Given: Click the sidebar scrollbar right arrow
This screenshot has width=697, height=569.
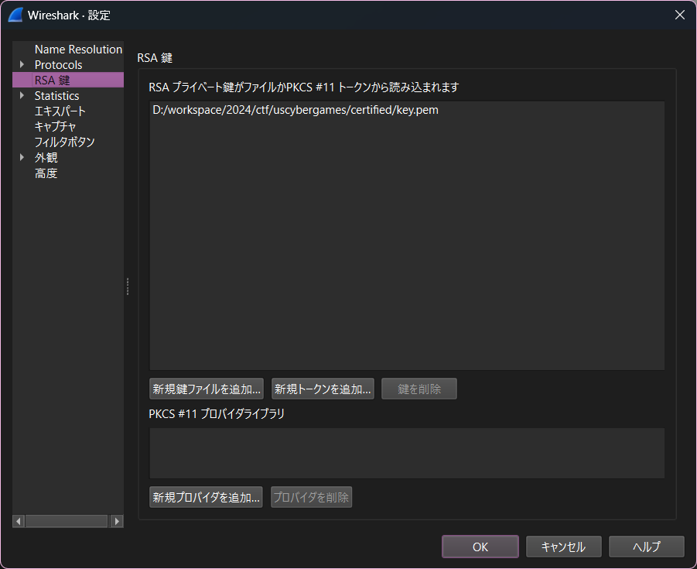Looking at the screenshot, I should [117, 521].
